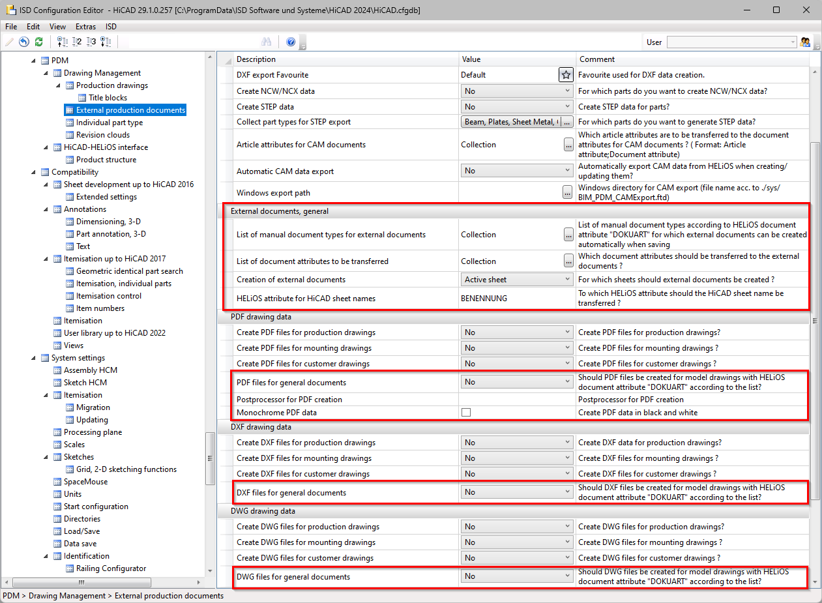Click the collapse tree level up icon
Screen dimensions: 822x603
tap(63, 42)
